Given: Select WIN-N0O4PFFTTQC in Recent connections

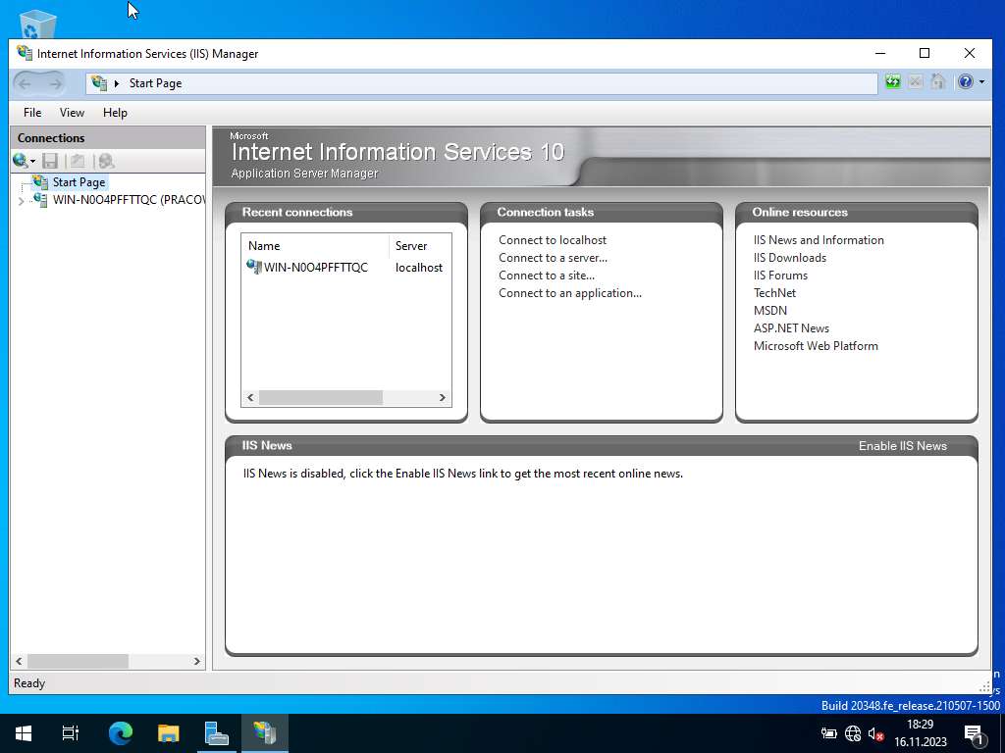Looking at the screenshot, I should tap(315, 268).
